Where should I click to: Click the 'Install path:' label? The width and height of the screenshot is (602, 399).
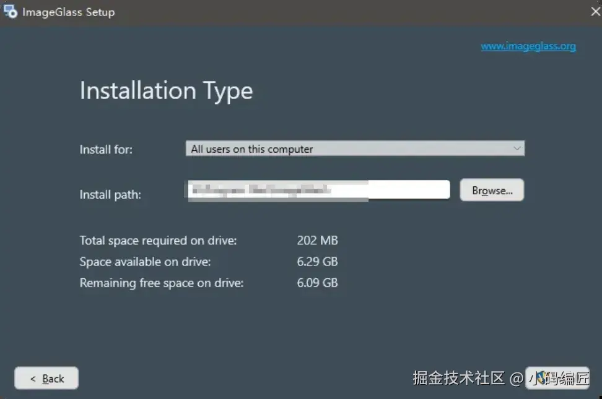pos(110,194)
